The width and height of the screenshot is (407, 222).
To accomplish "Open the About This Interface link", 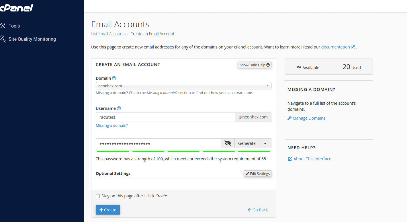I will (312, 159).
